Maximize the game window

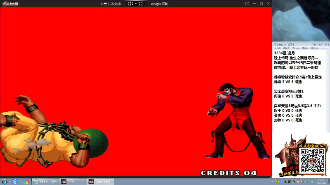[x=261, y=4]
